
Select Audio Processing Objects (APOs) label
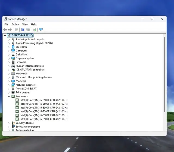pyautogui.click(x=34, y=43)
